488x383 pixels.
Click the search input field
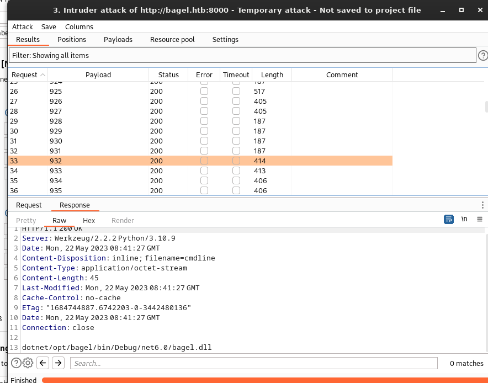tap(254, 363)
